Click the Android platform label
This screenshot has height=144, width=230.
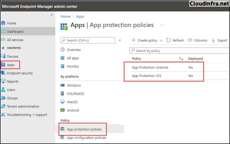pos(73,110)
